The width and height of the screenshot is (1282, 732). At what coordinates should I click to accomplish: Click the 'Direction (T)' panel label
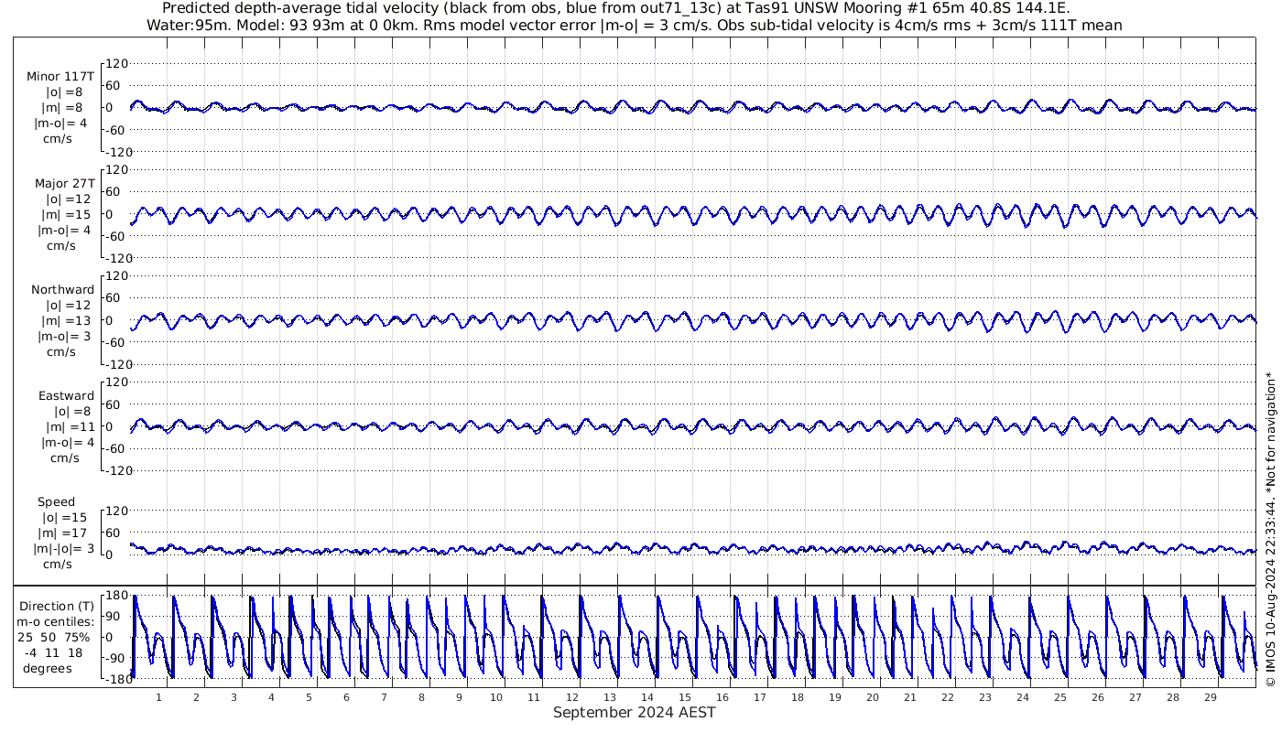57,607
